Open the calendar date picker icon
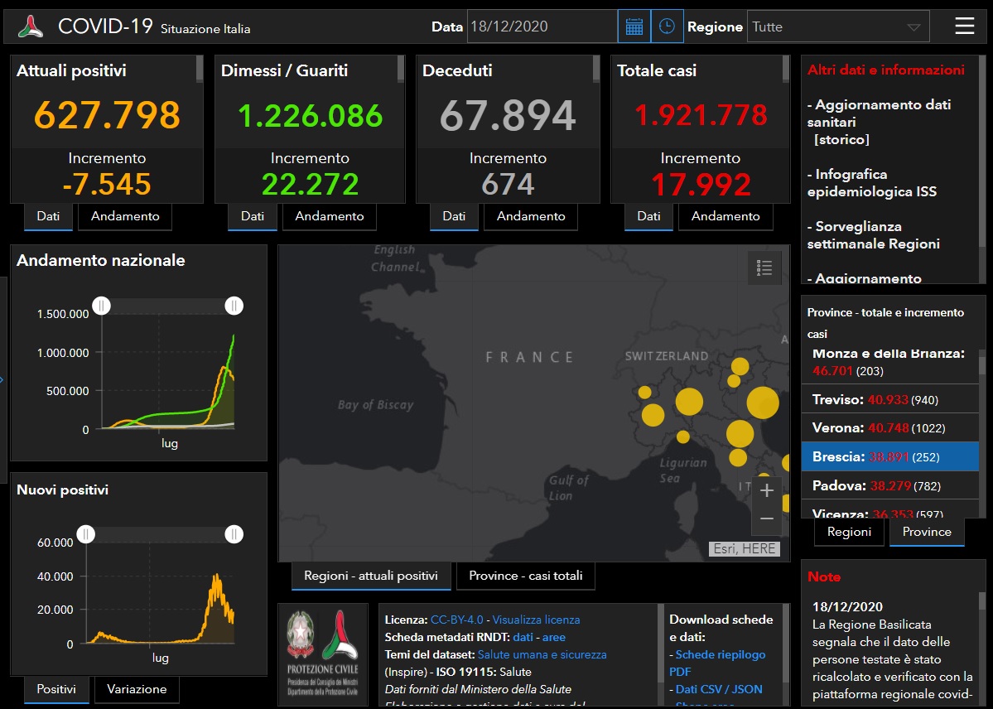This screenshot has width=993, height=709. tap(634, 27)
